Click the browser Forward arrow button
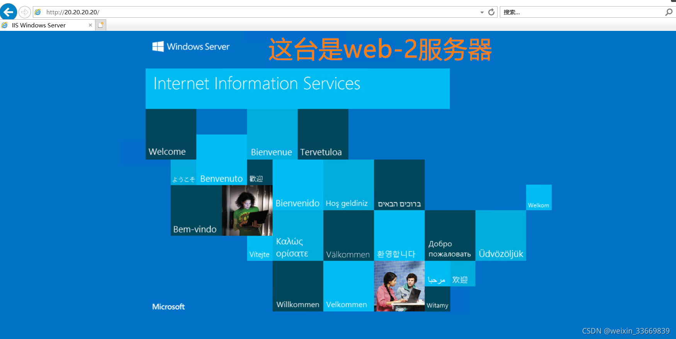676x339 pixels. tap(25, 12)
